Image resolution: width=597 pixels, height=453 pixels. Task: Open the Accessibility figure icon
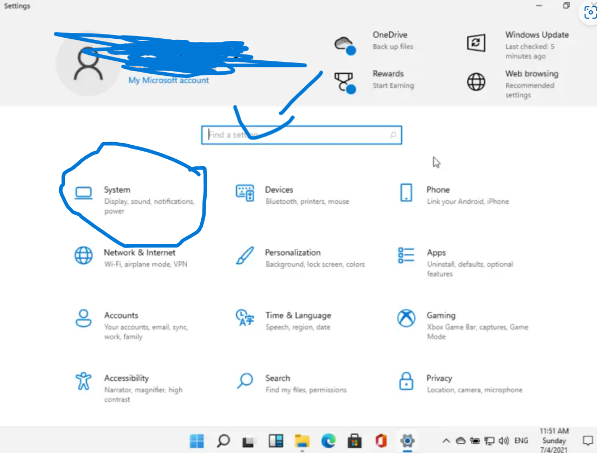pos(83,381)
